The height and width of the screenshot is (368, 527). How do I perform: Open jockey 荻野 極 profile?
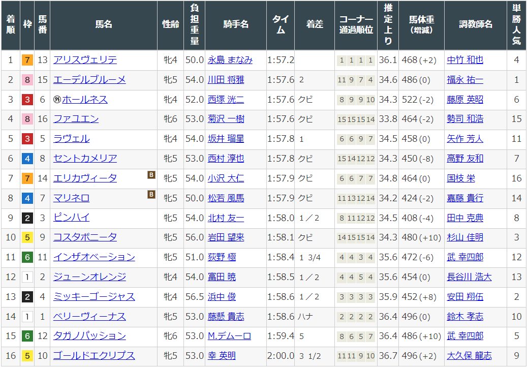click(x=222, y=257)
